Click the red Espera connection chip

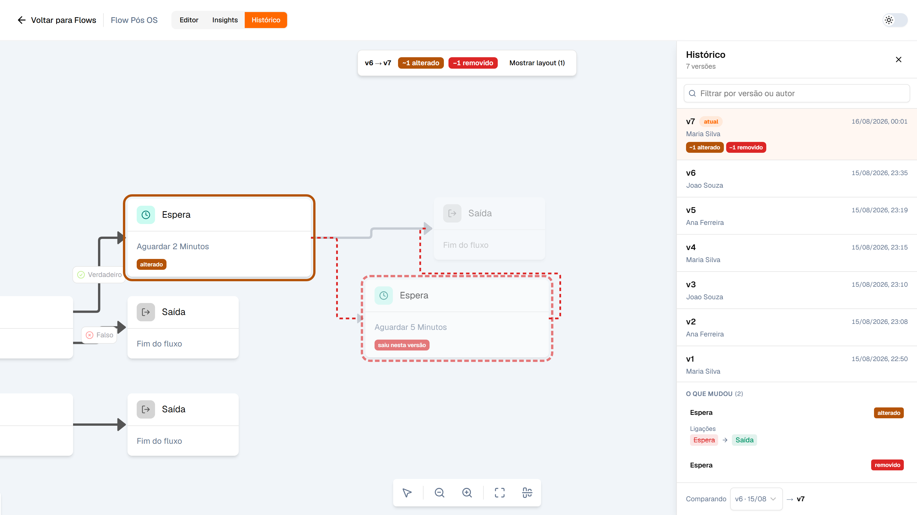704,440
